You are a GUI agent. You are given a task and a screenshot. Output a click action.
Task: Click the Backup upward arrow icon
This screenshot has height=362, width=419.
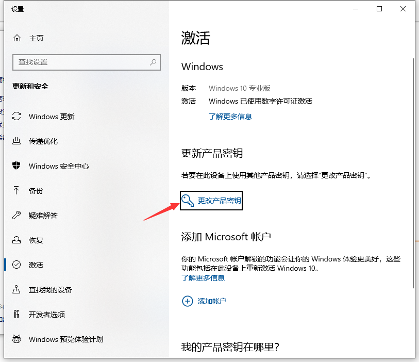16,191
